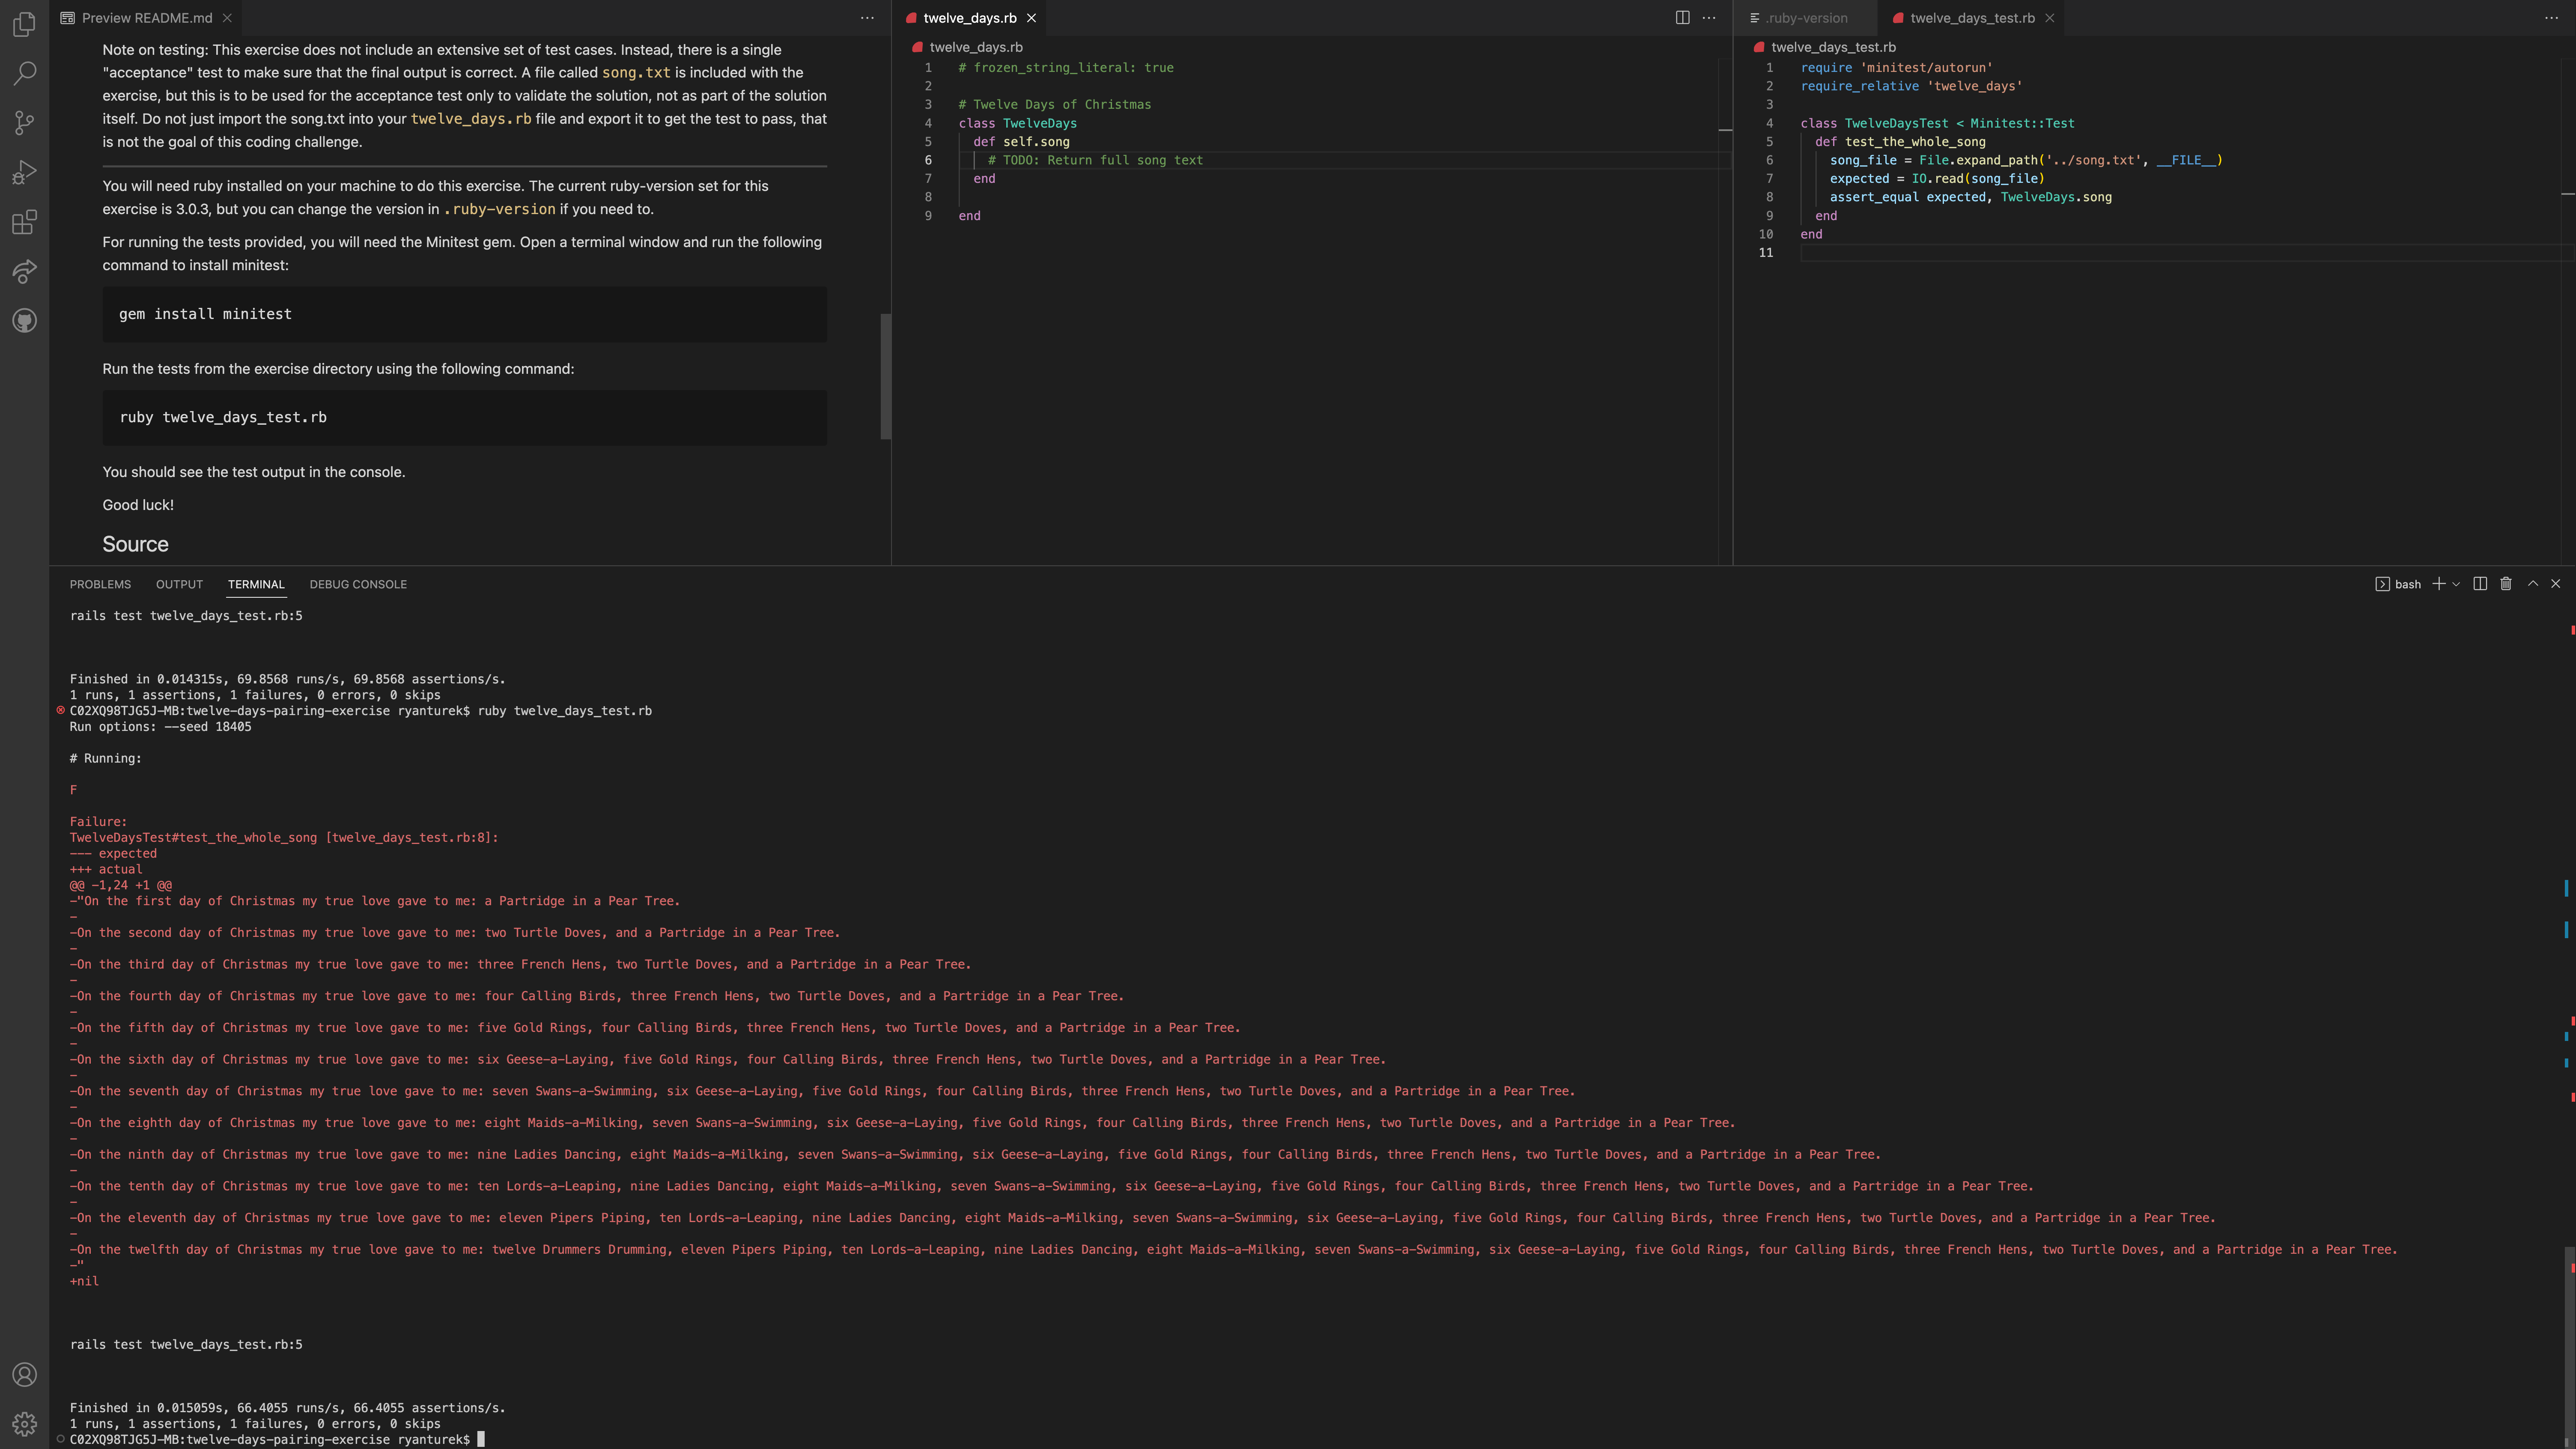Open the Explorer view in activity bar
This screenshot has height=1449, width=2576.
[24, 23]
